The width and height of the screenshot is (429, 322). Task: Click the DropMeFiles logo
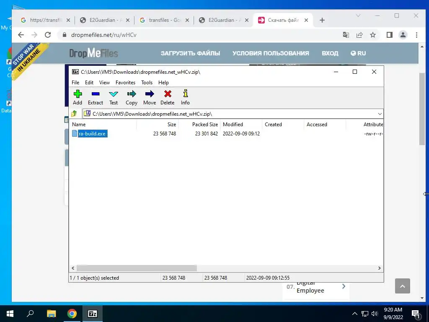coord(93,53)
